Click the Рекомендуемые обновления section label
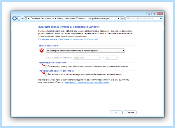Viewport: 175px width, 128px height. point(52,63)
